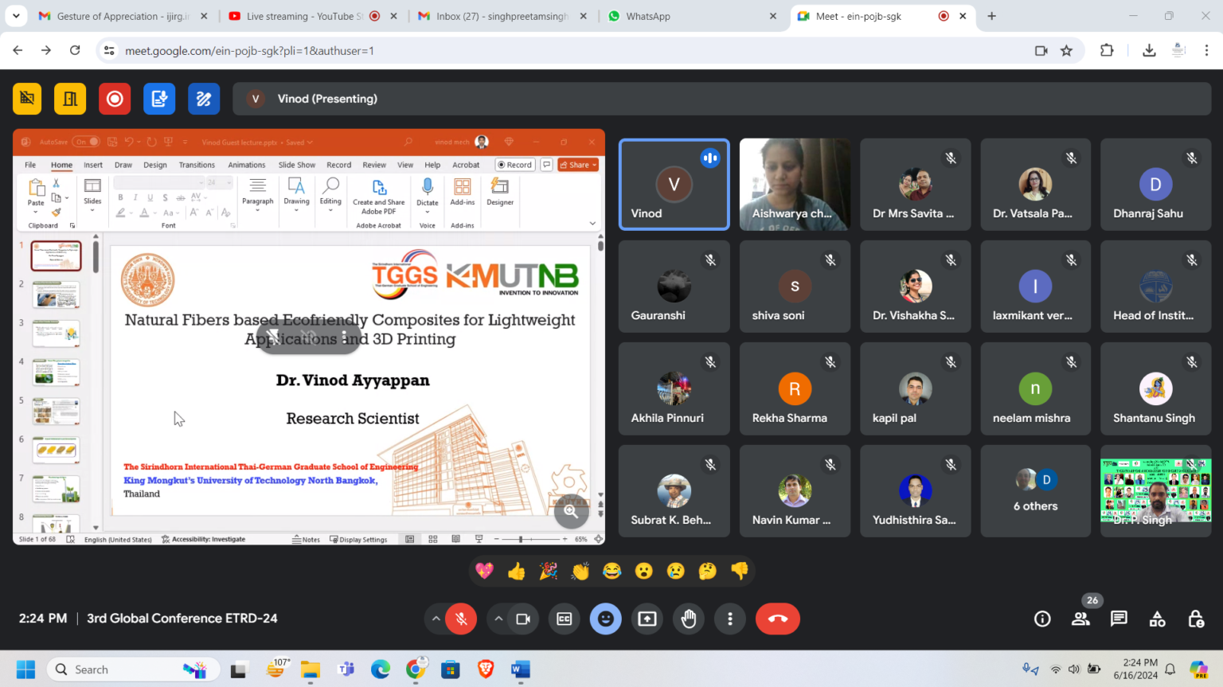Click the host controls lock icon
This screenshot has height=687, width=1223.
point(1195,619)
